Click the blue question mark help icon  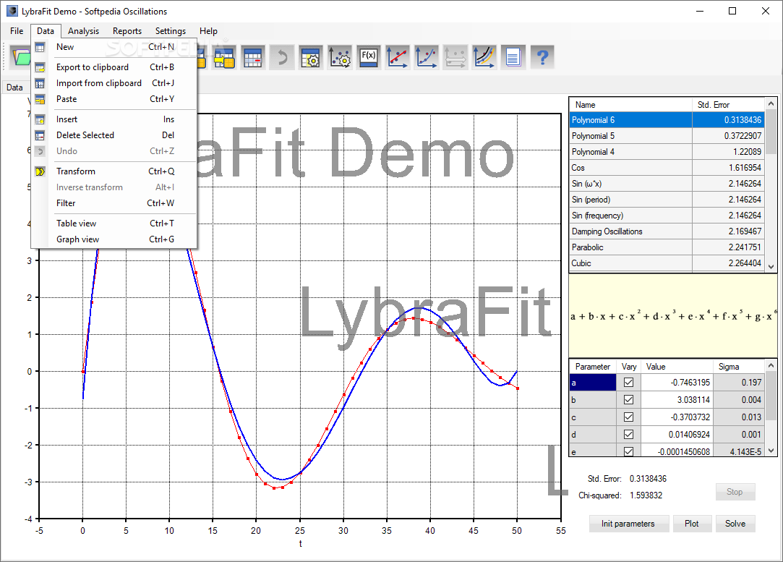[542, 57]
